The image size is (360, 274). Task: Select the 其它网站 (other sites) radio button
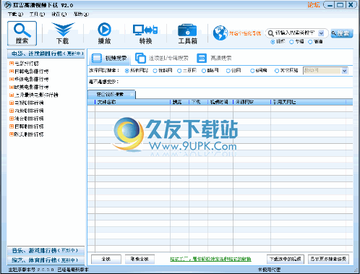coord(277,71)
